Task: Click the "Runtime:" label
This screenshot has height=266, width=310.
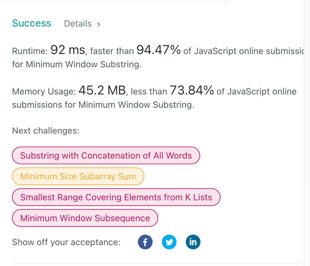Action: pyautogui.click(x=30, y=51)
